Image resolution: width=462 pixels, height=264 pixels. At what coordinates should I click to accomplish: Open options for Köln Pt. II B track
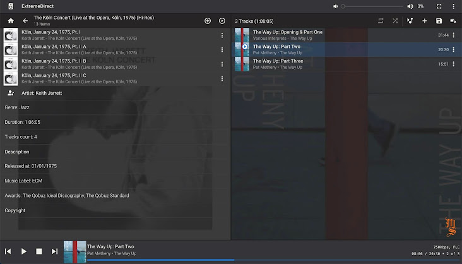point(222,64)
